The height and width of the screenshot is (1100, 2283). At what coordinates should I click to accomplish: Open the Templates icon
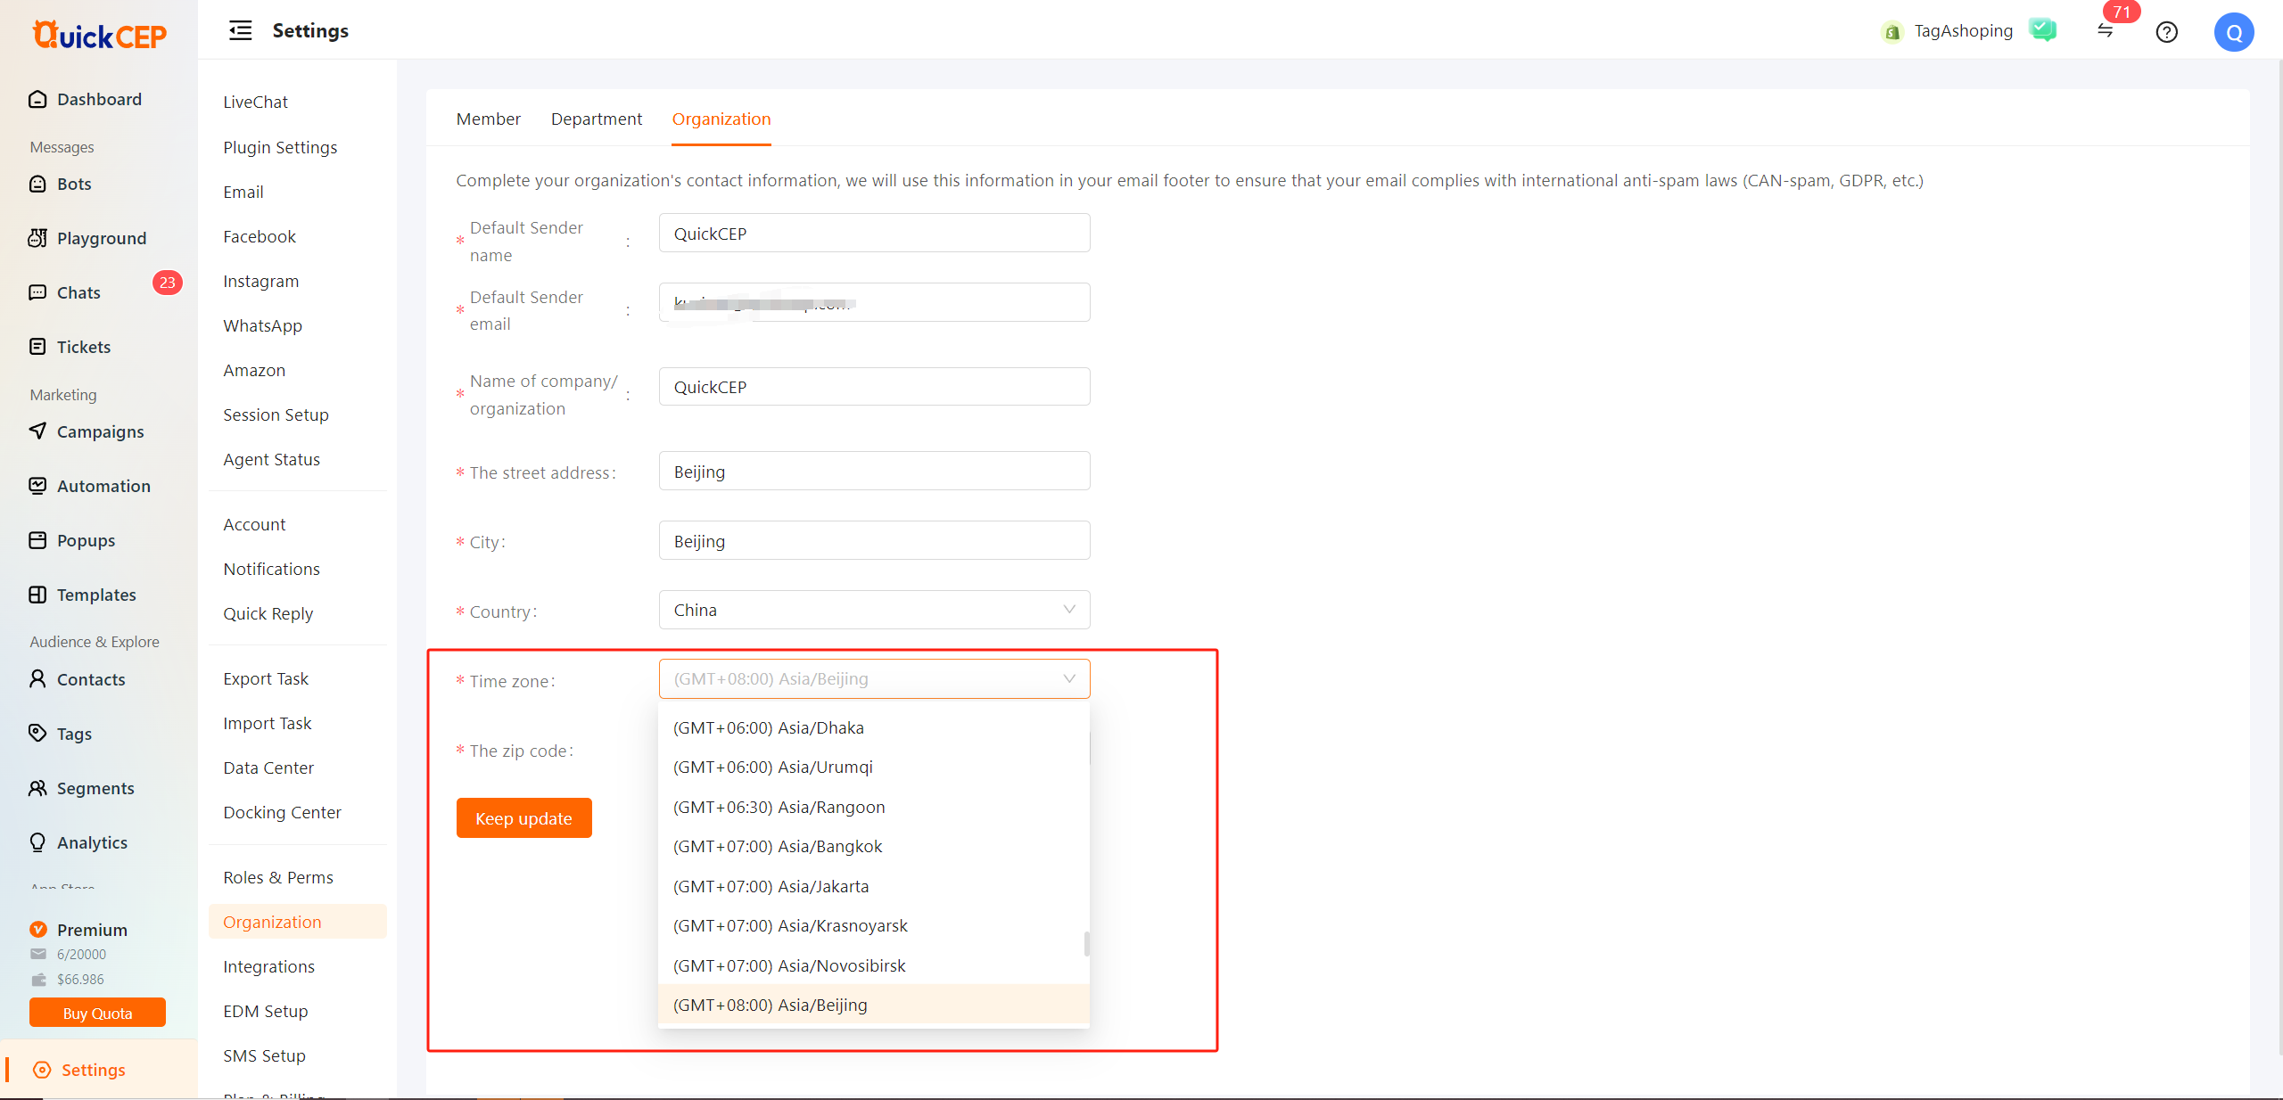click(x=37, y=595)
